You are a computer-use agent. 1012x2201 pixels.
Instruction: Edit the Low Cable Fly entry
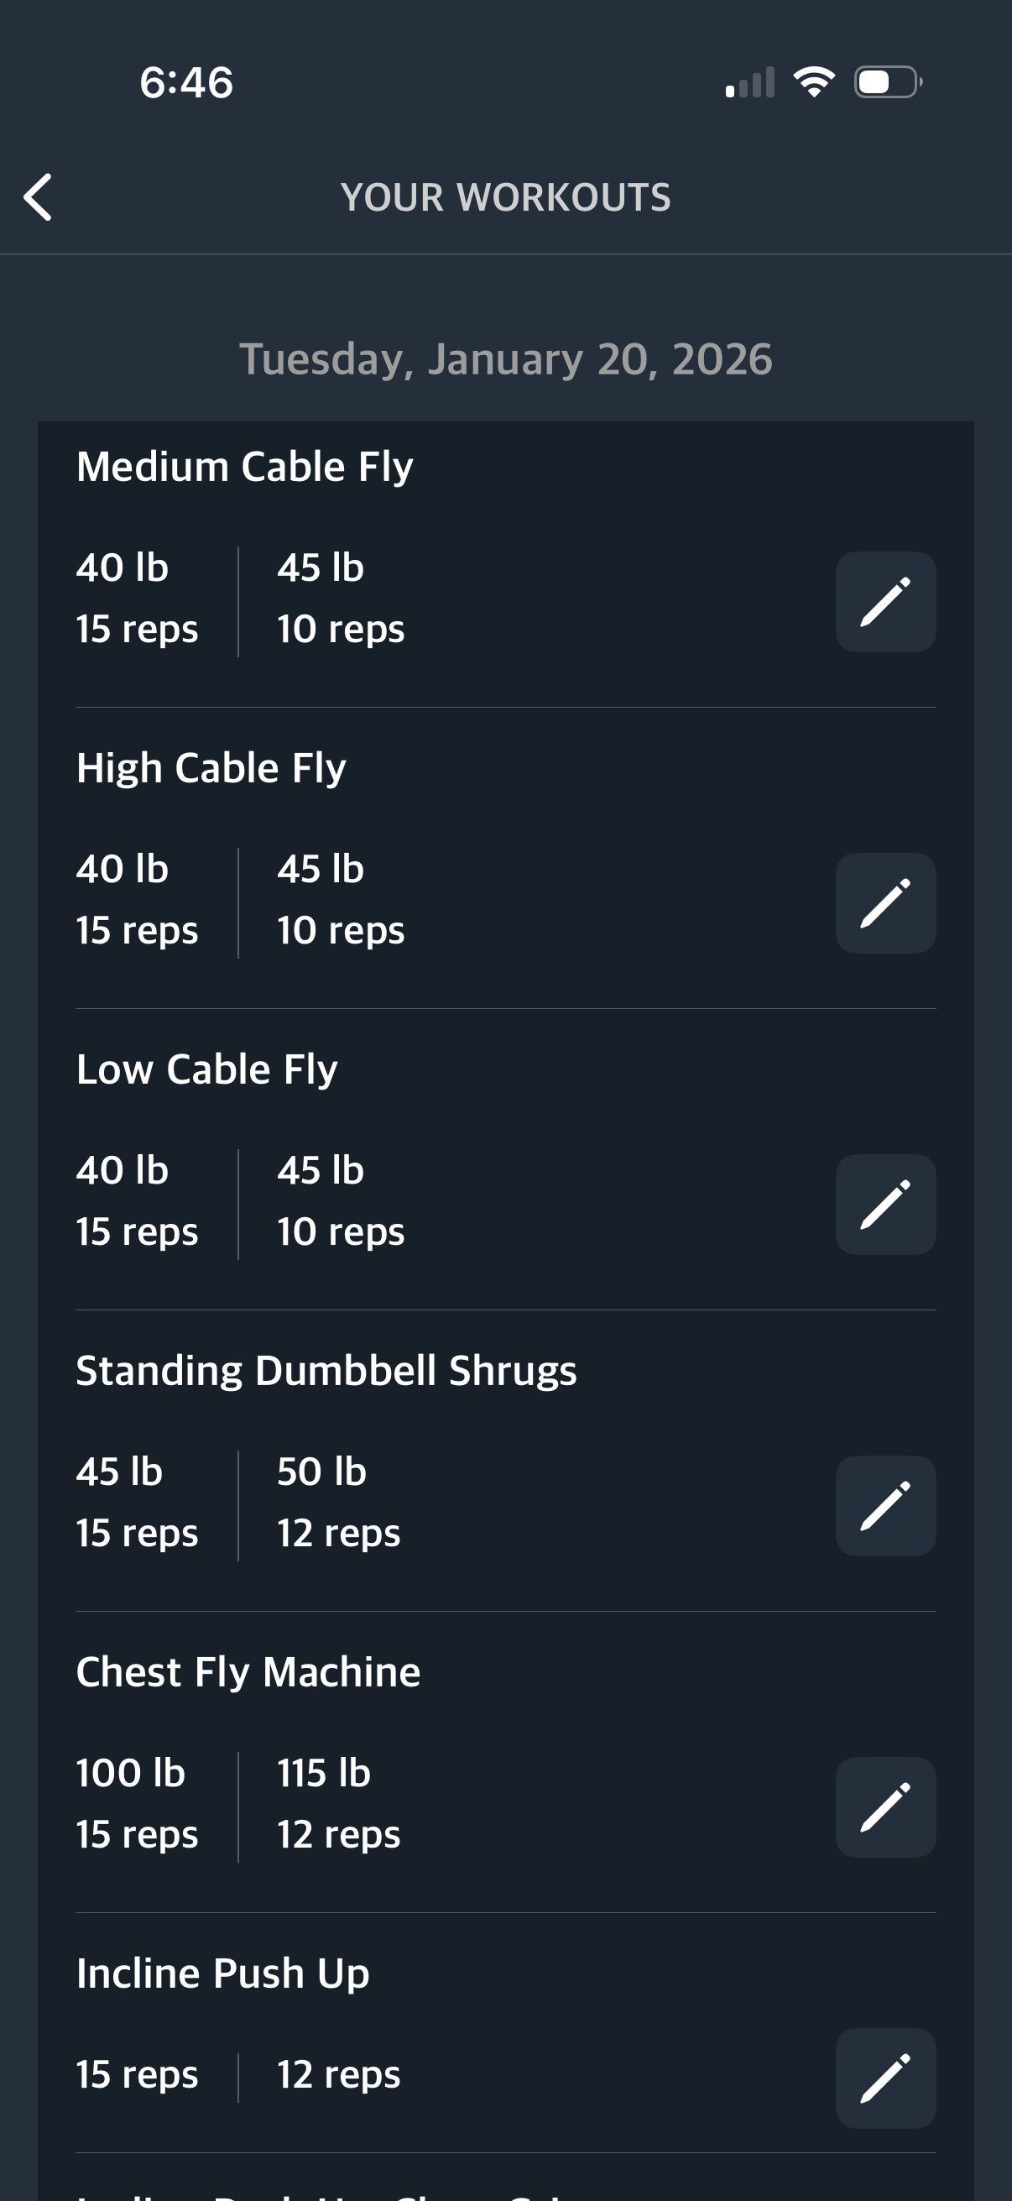[x=884, y=1205]
